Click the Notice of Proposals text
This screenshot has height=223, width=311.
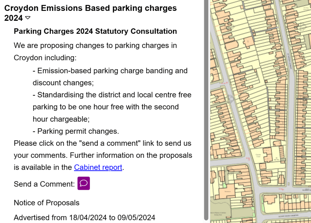47,203
